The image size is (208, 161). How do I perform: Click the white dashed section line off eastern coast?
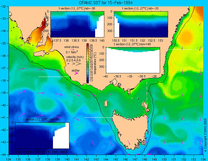[183, 49]
